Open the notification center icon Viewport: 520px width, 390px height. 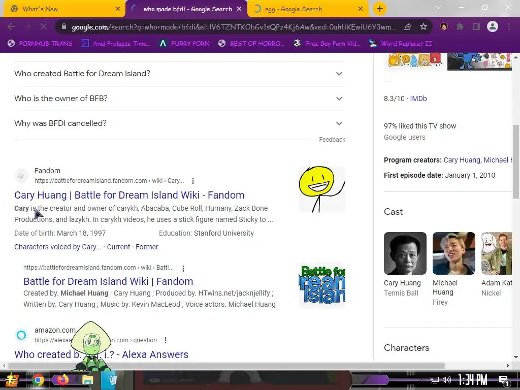(504, 380)
